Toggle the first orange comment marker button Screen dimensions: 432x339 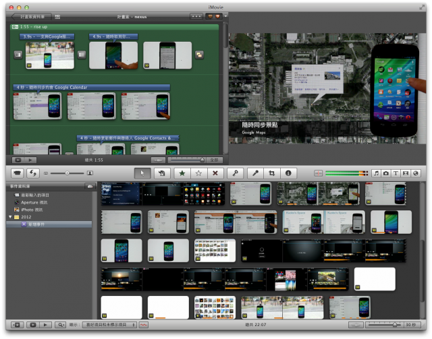[x=210, y=16]
